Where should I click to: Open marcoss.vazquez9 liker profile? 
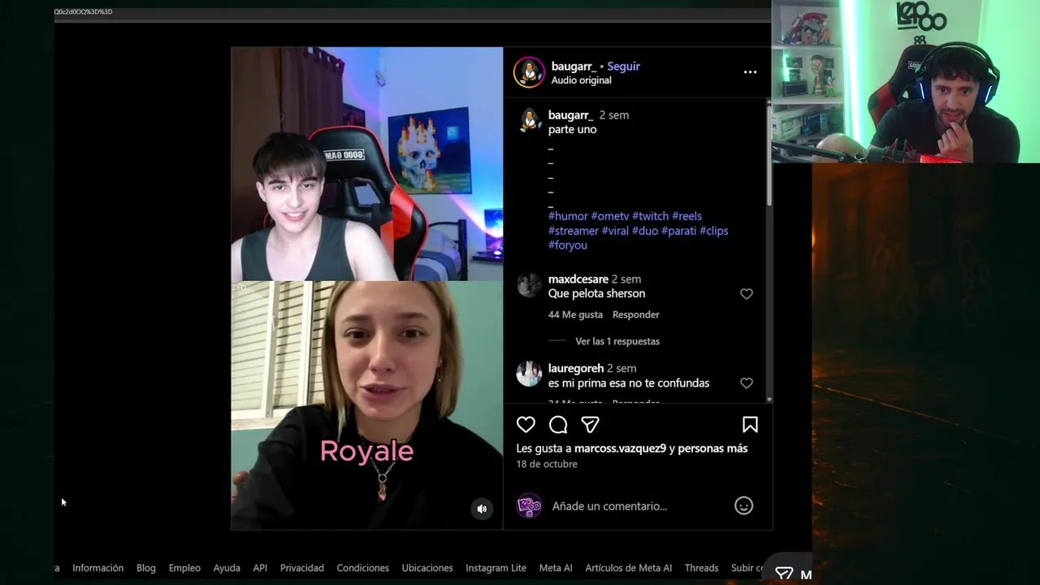point(620,448)
